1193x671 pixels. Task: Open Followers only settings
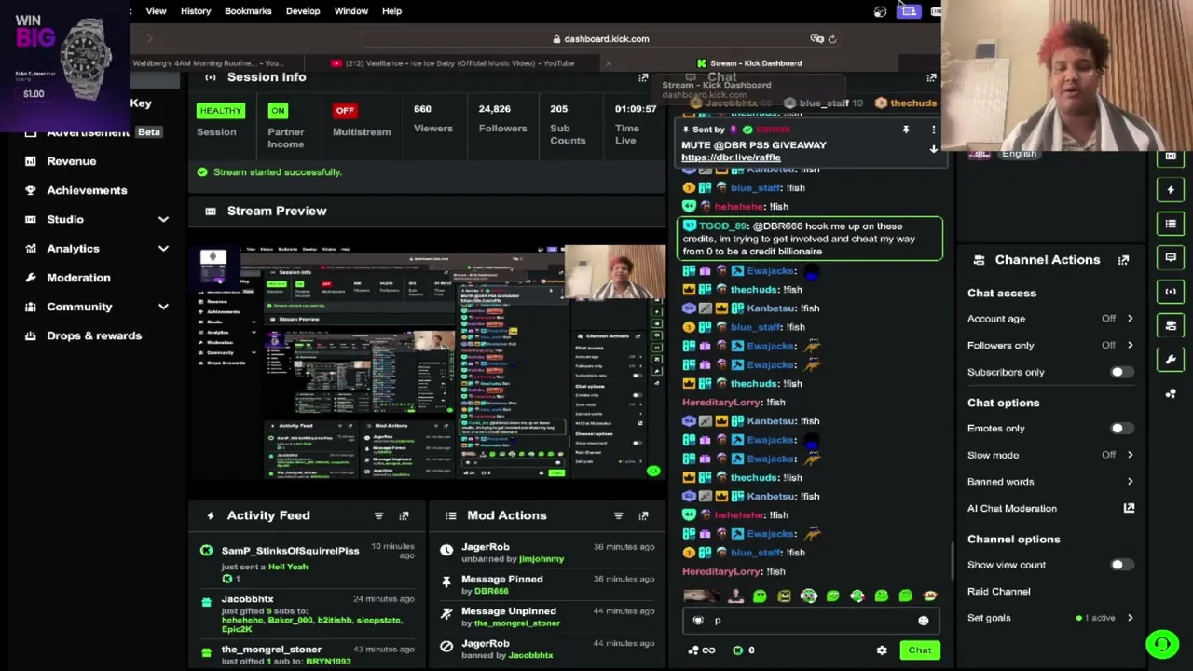click(1050, 345)
